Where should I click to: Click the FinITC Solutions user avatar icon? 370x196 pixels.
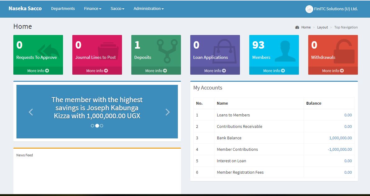click(x=309, y=9)
